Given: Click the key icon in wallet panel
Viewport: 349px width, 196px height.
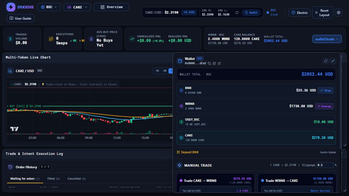Looking at the screenshot, I should (333, 61).
